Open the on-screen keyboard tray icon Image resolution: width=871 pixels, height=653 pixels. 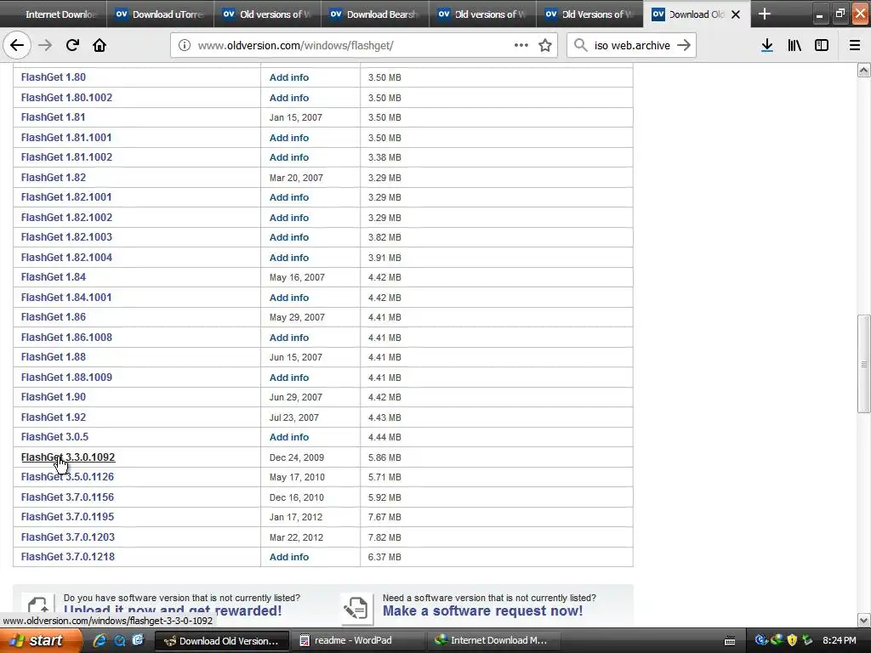730,641
